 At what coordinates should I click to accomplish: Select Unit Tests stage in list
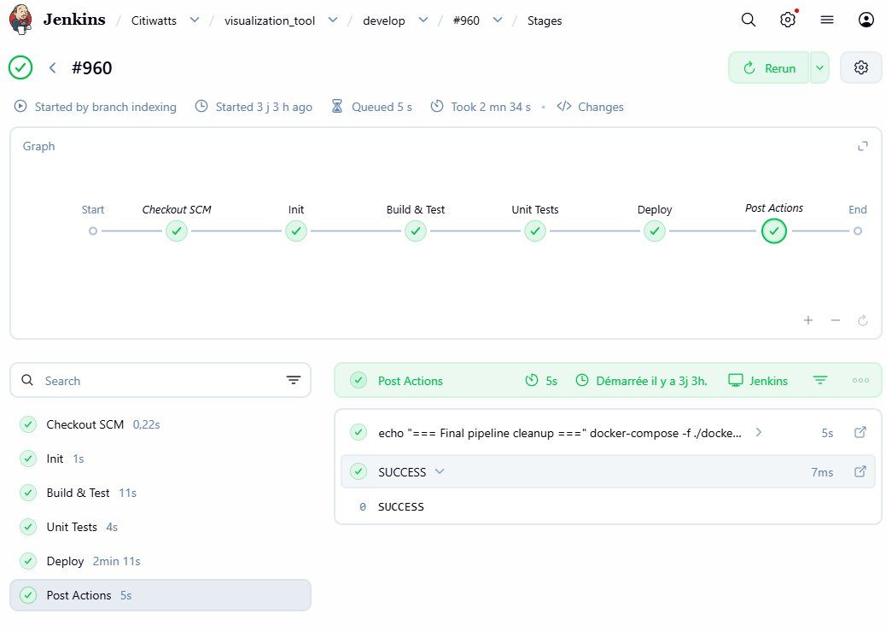pyautogui.click(x=160, y=527)
